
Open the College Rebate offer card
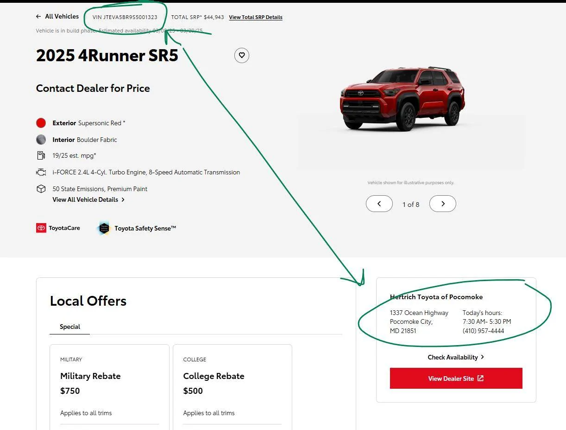click(x=232, y=385)
